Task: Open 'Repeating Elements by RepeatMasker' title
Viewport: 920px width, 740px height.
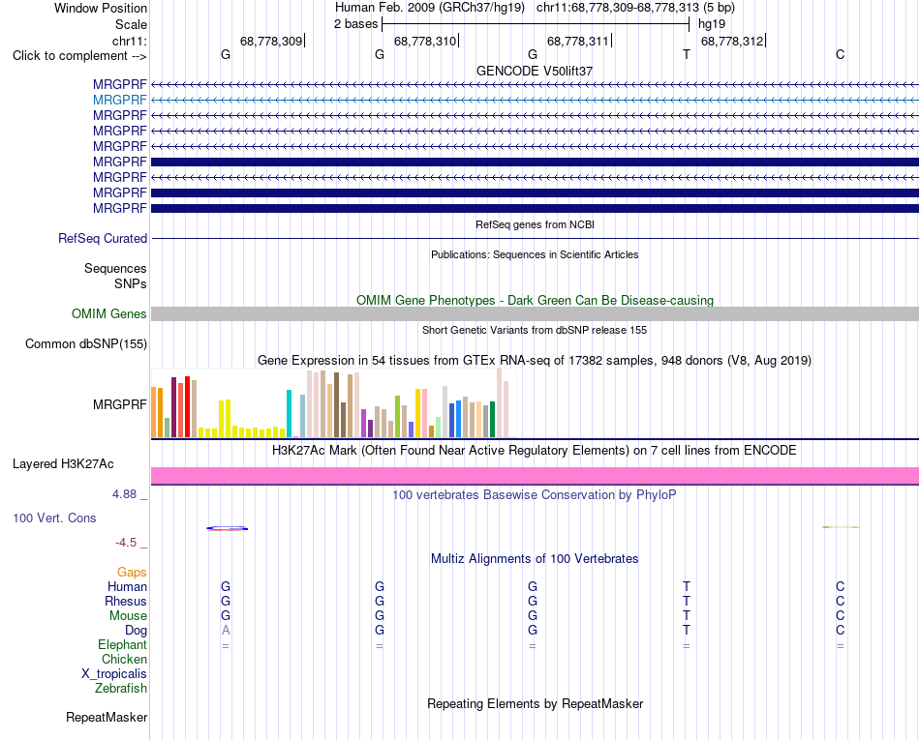Action: [x=536, y=703]
